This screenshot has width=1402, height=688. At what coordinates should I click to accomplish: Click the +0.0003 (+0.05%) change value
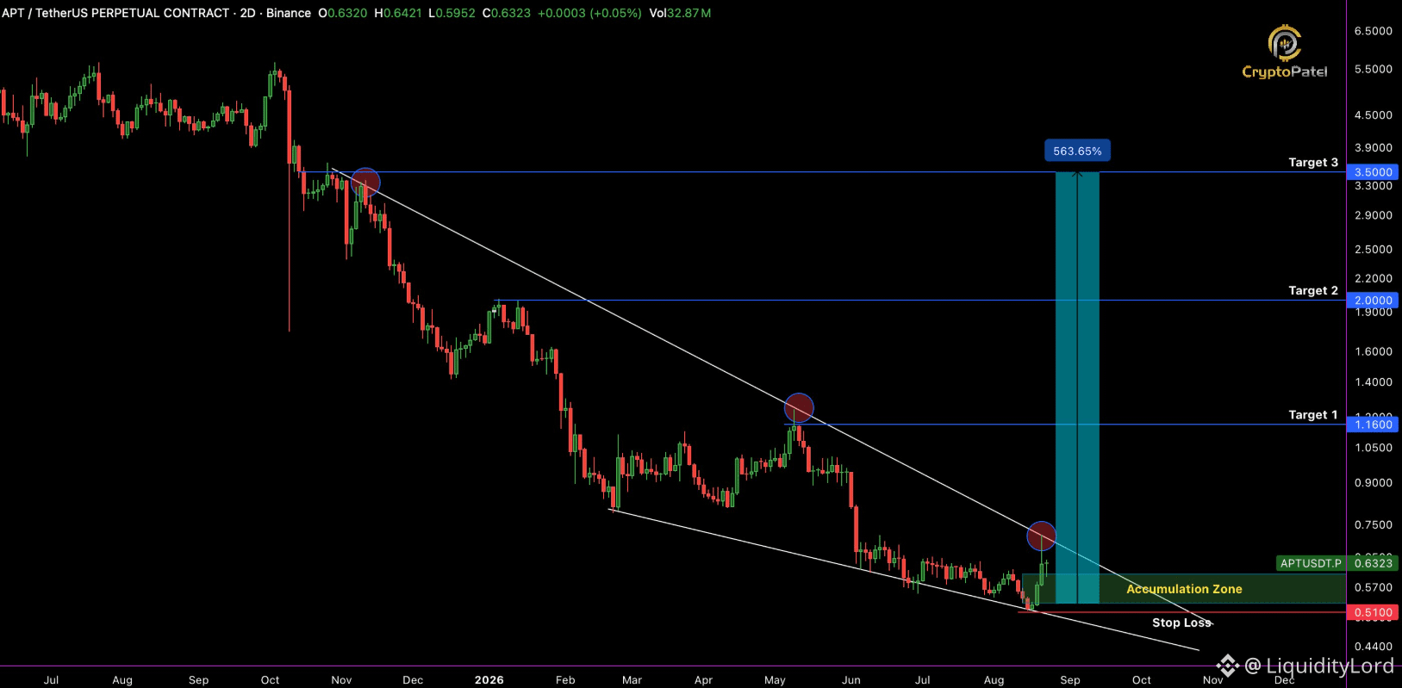pos(589,13)
